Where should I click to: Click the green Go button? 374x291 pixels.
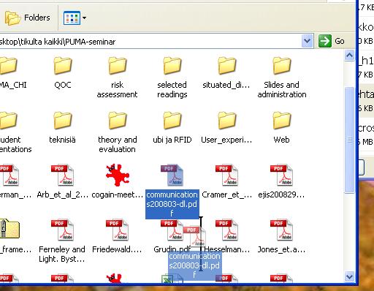[x=332, y=41]
